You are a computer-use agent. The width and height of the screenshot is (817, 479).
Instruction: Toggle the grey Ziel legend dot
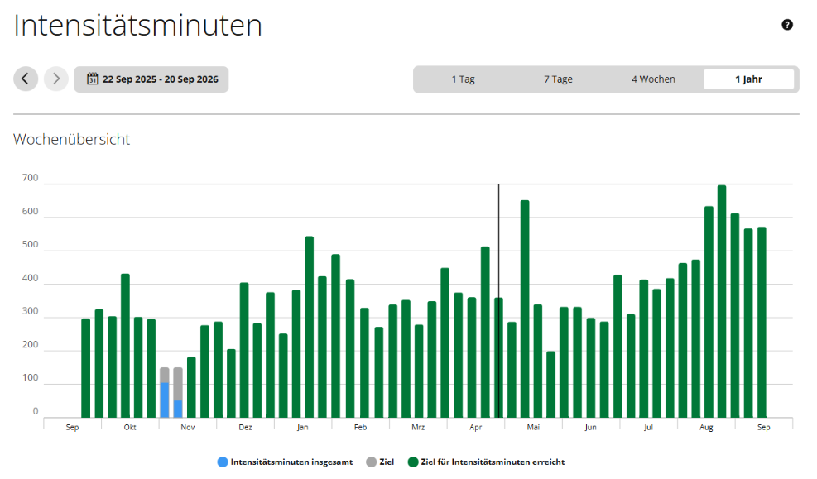point(371,462)
